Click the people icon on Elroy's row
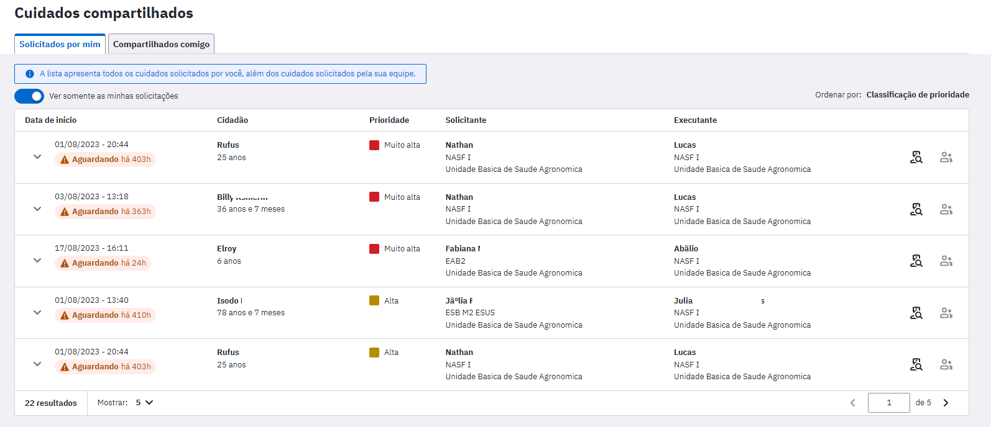Viewport: 991px width, 427px height. click(x=946, y=261)
